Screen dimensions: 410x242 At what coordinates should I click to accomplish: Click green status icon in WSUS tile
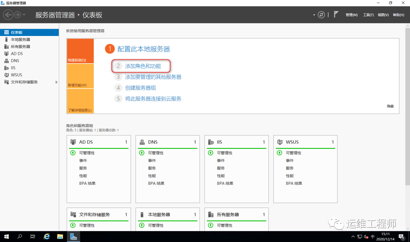pyautogui.click(x=279, y=153)
